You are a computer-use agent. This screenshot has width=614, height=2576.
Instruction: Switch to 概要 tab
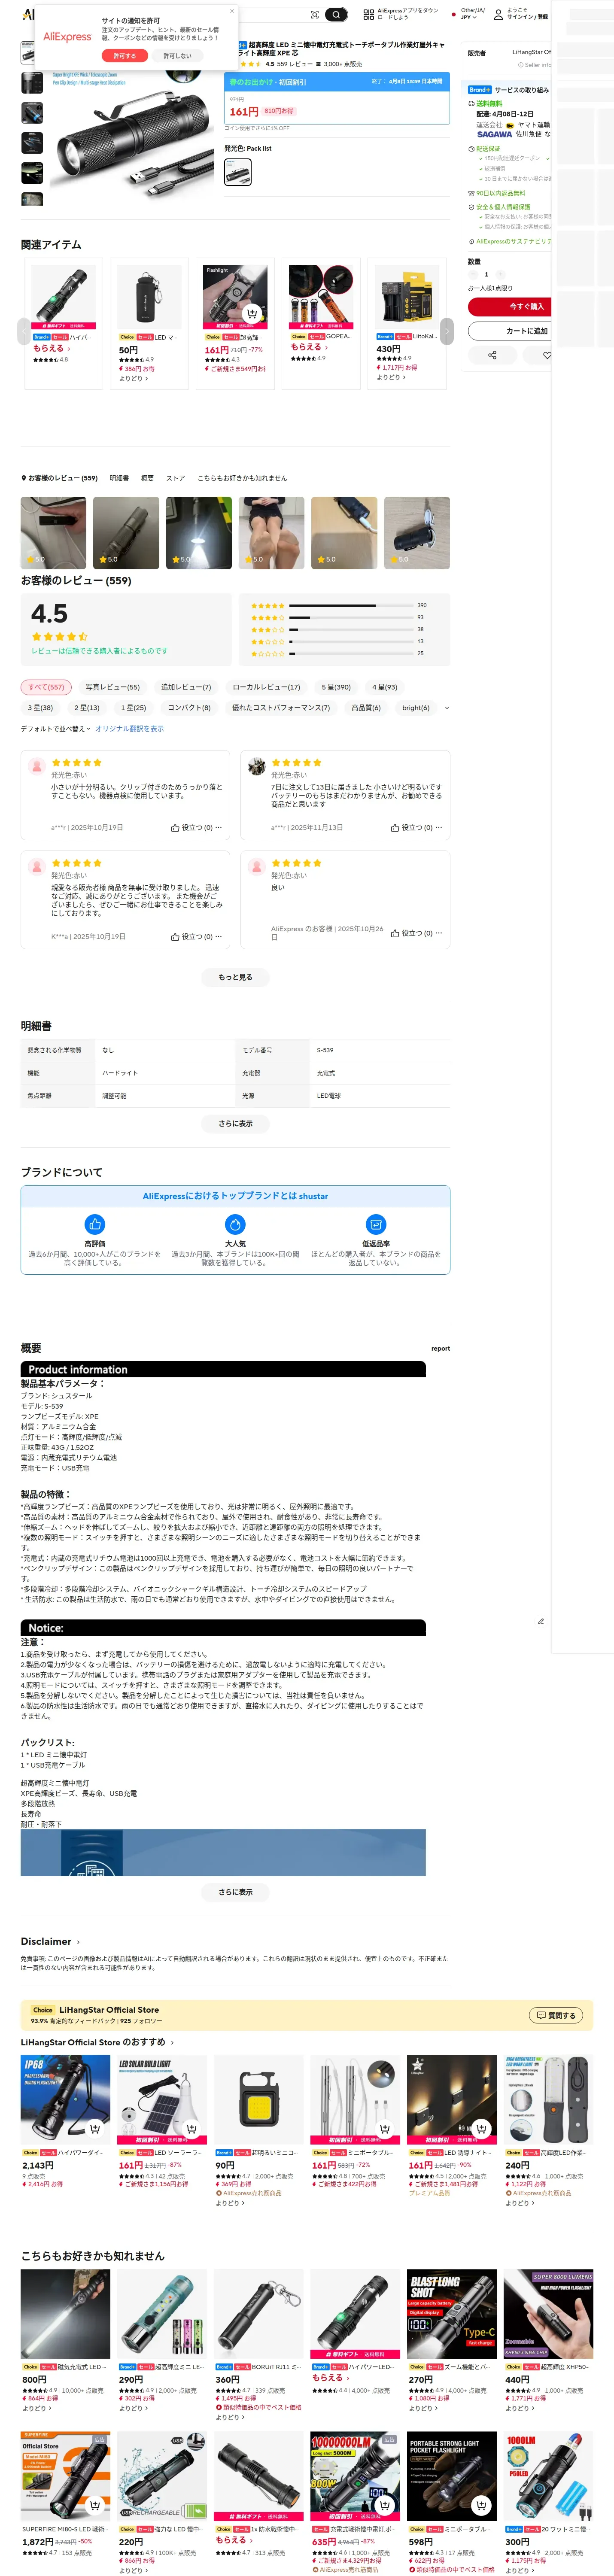tap(147, 478)
